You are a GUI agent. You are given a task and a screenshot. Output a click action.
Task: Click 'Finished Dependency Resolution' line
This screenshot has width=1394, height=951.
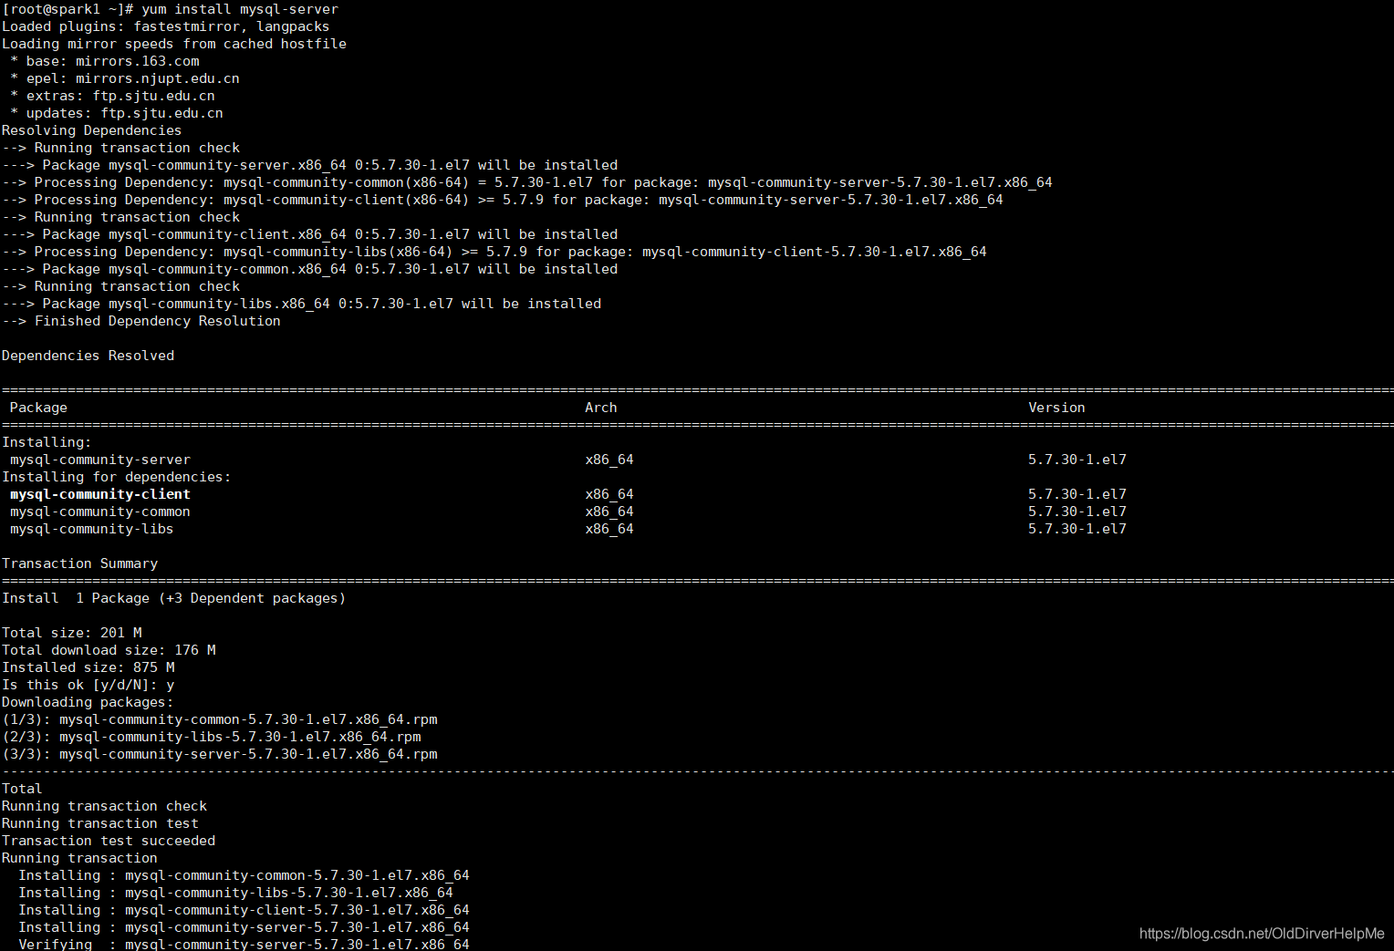[x=141, y=321]
